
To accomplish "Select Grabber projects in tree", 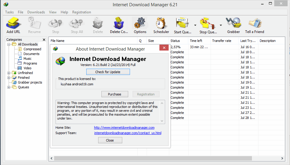I will 30,82.
